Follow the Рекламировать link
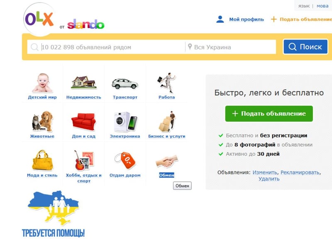Viewport: 332px width, 249px height. [x=300, y=173]
